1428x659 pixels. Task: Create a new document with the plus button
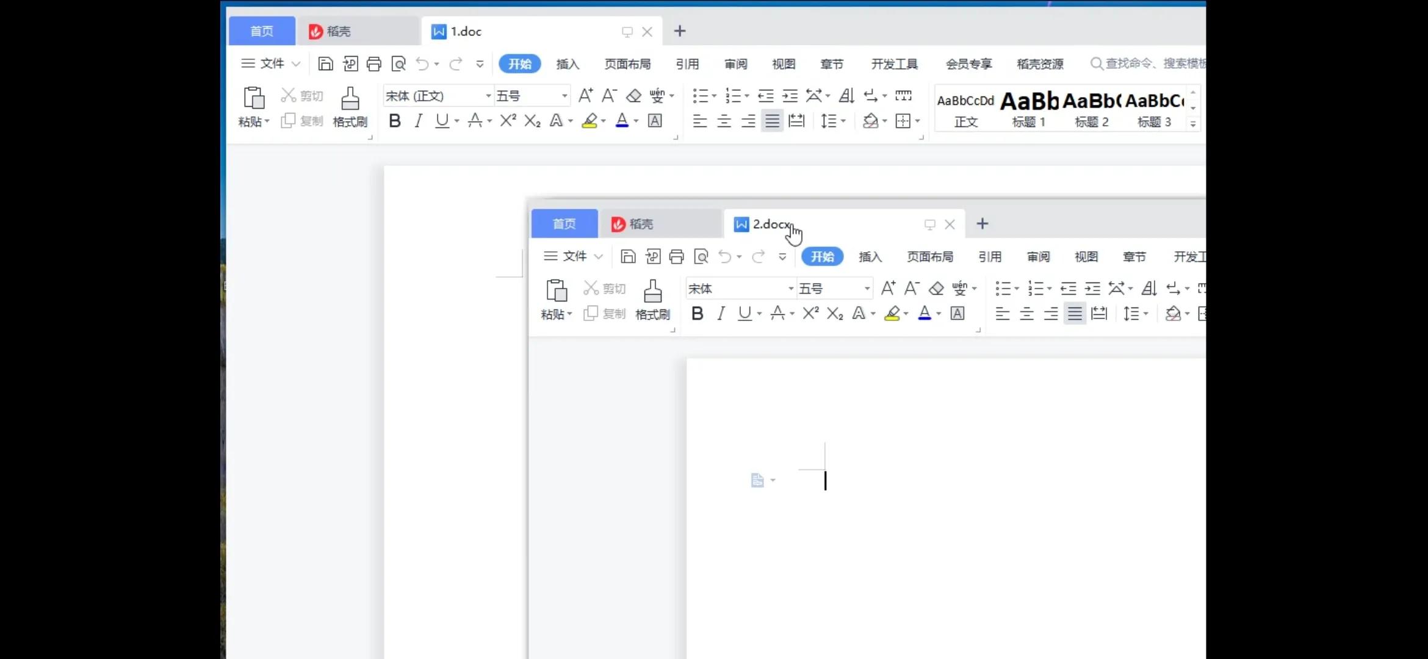point(982,224)
